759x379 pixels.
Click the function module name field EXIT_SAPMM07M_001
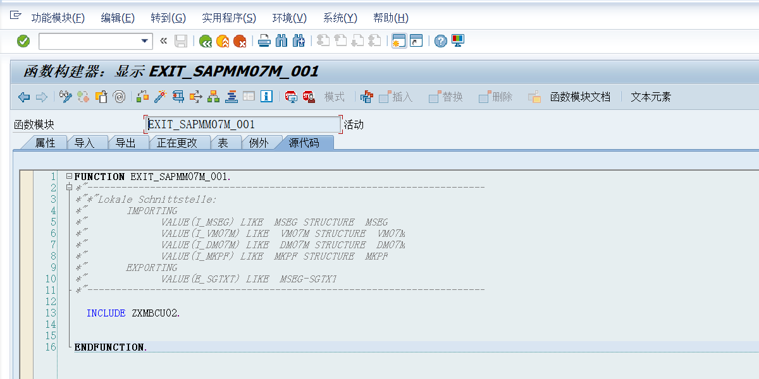click(244, 124)
